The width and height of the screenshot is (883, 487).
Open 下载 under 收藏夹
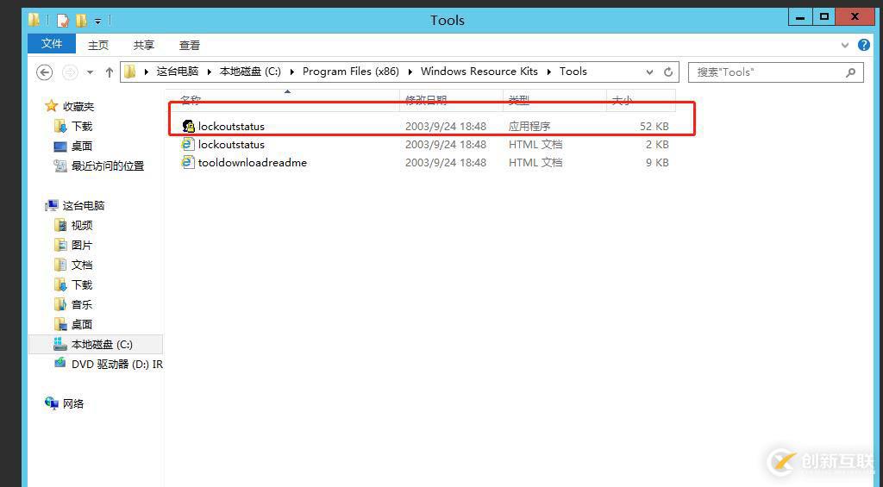[x=82, y=126]
